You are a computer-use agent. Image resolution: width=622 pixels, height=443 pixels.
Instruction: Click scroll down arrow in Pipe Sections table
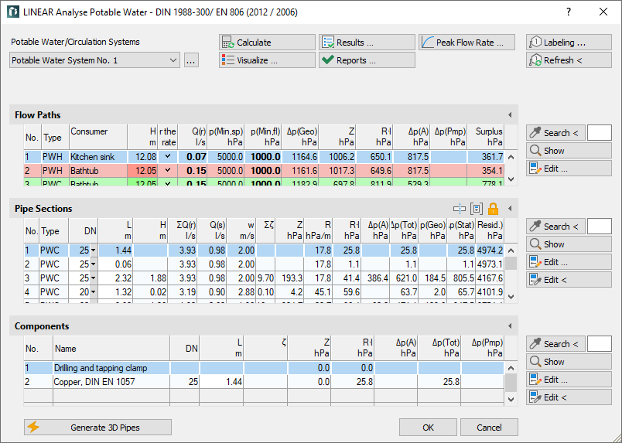click(511, 297)
